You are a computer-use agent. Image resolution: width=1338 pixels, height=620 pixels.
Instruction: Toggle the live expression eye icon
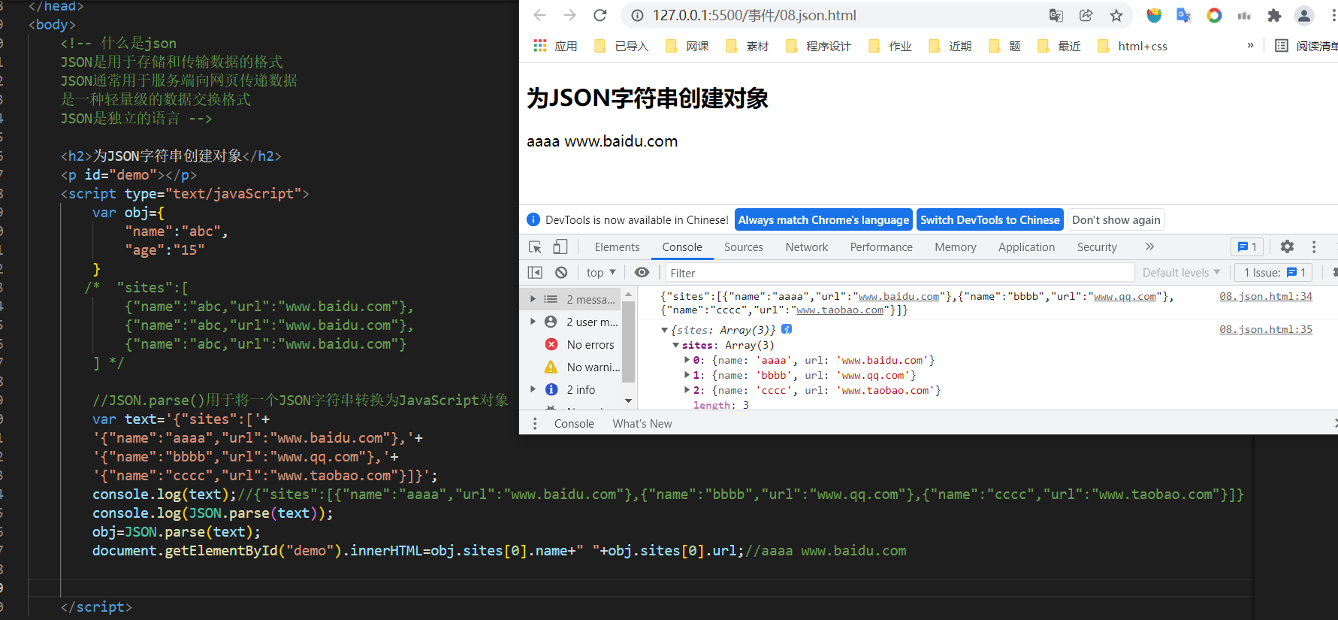click(642, 272)
